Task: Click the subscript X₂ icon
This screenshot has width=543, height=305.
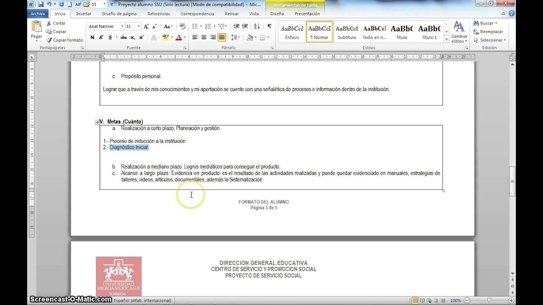Action: pyautogui.click(x=133, y=37)
